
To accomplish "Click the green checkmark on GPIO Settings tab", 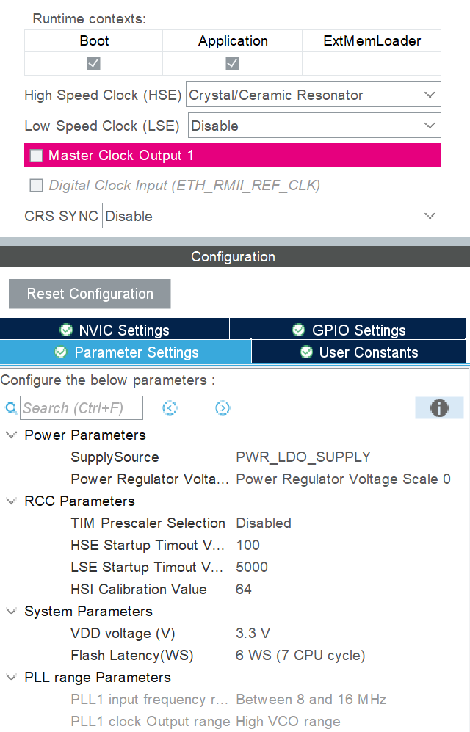I will click(x=299, y=328).
